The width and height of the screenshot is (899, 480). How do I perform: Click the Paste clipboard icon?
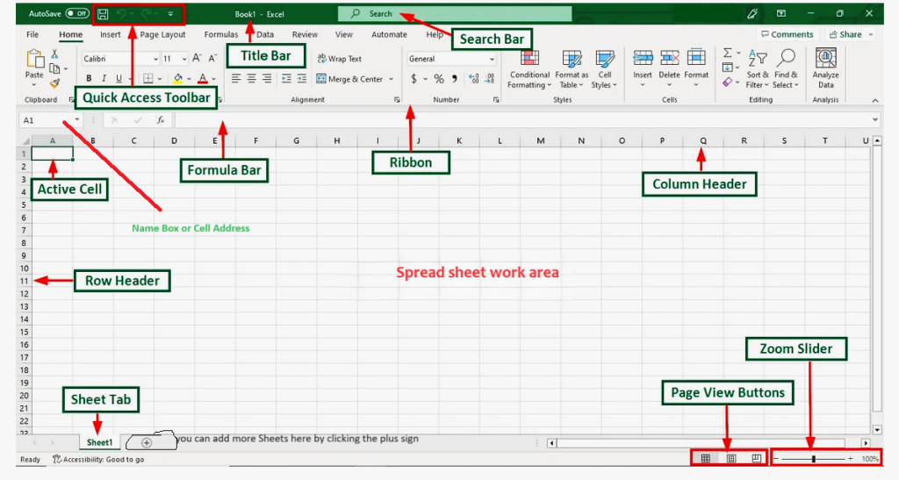click(34, 59)
